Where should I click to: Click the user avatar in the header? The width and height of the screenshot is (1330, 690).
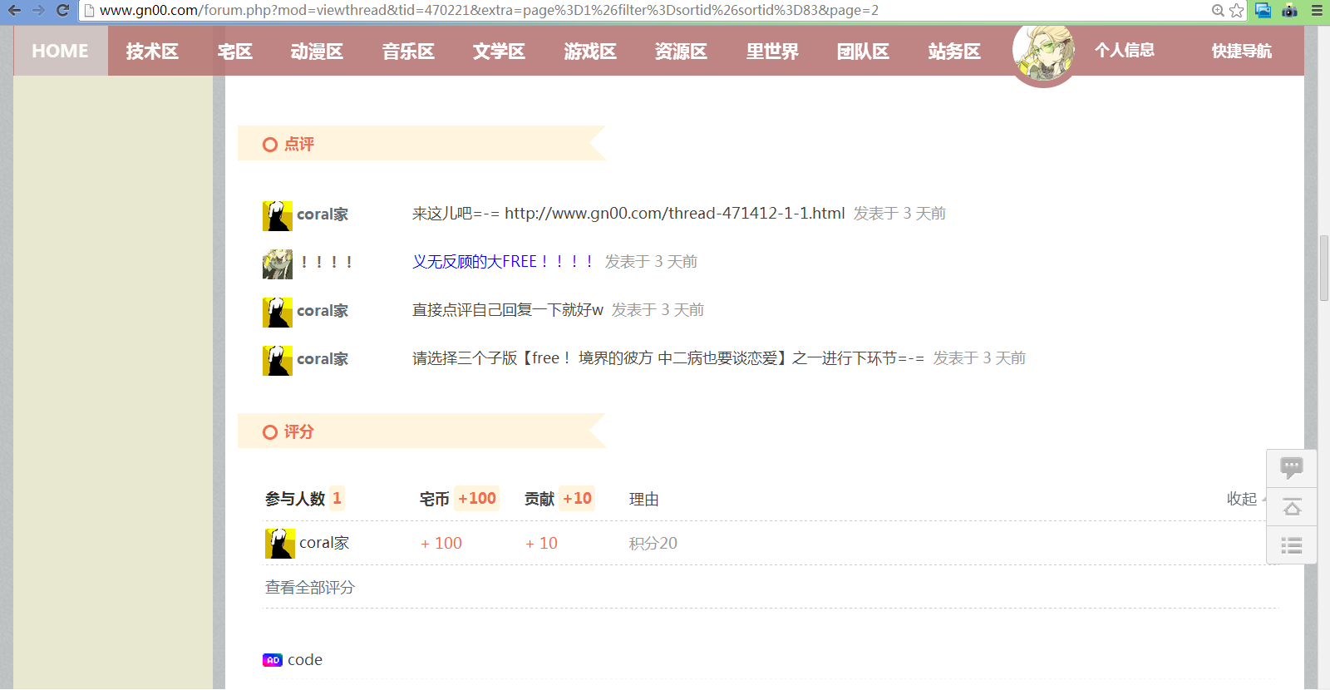(x=1043, y=52)
